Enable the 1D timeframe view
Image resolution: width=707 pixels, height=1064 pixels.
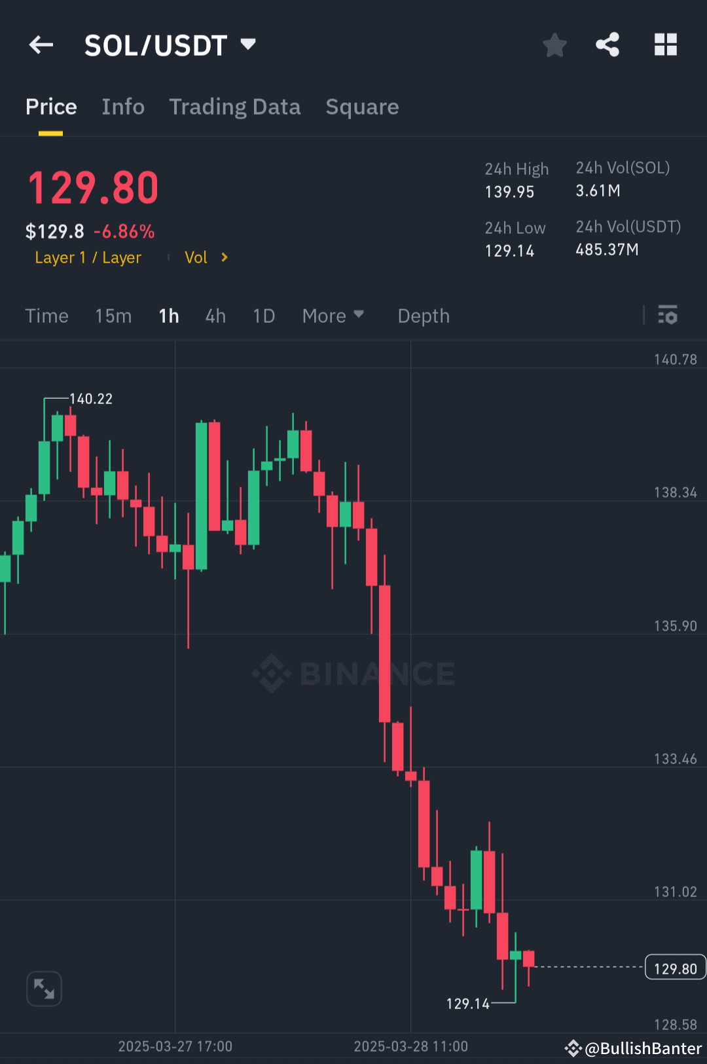tap(264, 316)
